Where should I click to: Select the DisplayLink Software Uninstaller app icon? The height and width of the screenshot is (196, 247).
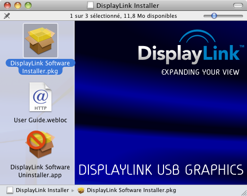coord(40,145)
